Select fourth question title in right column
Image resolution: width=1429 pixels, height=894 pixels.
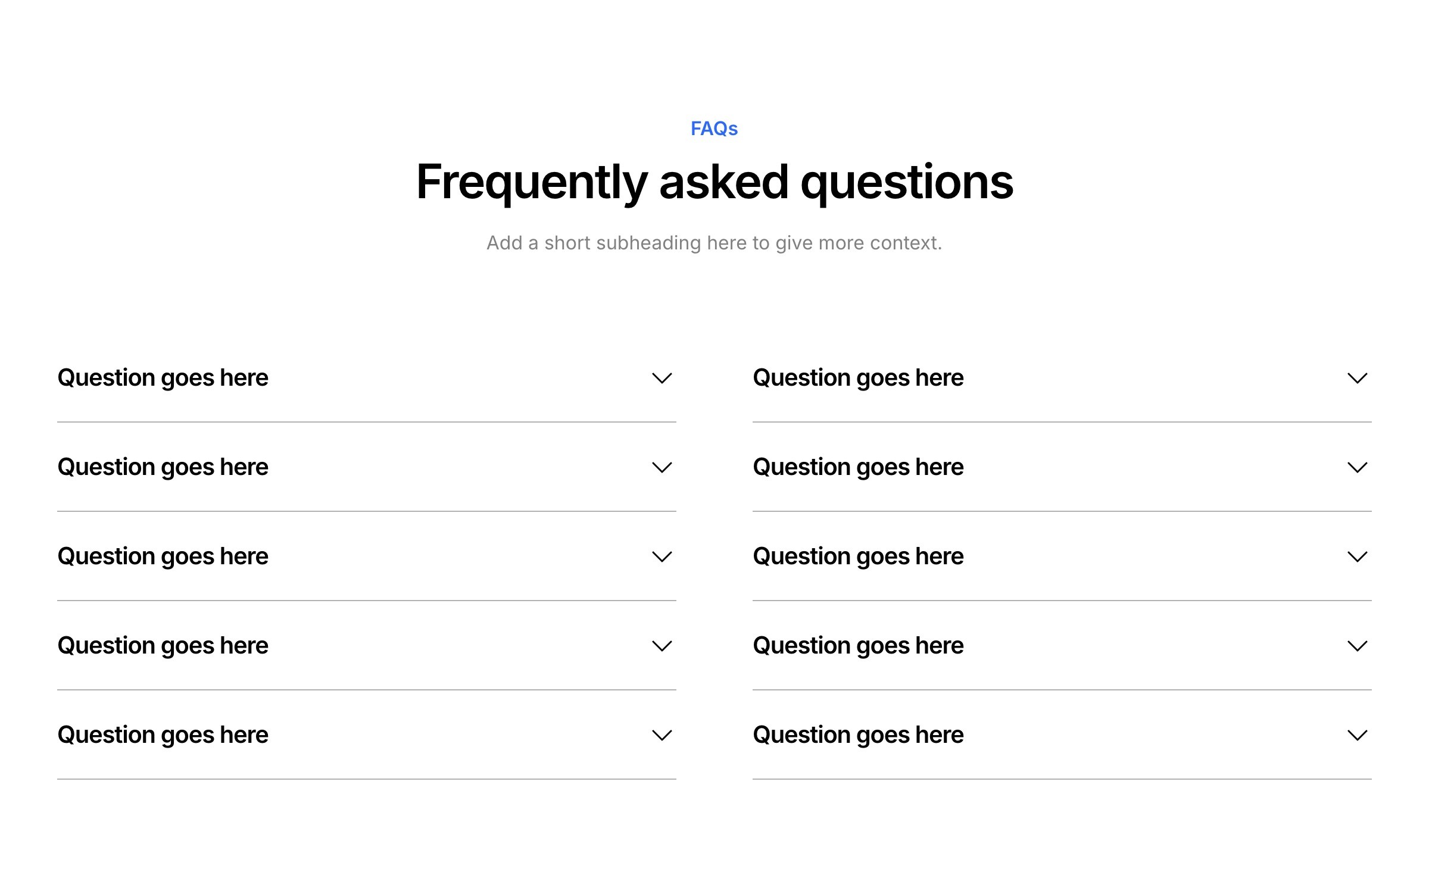click(858, 646)
